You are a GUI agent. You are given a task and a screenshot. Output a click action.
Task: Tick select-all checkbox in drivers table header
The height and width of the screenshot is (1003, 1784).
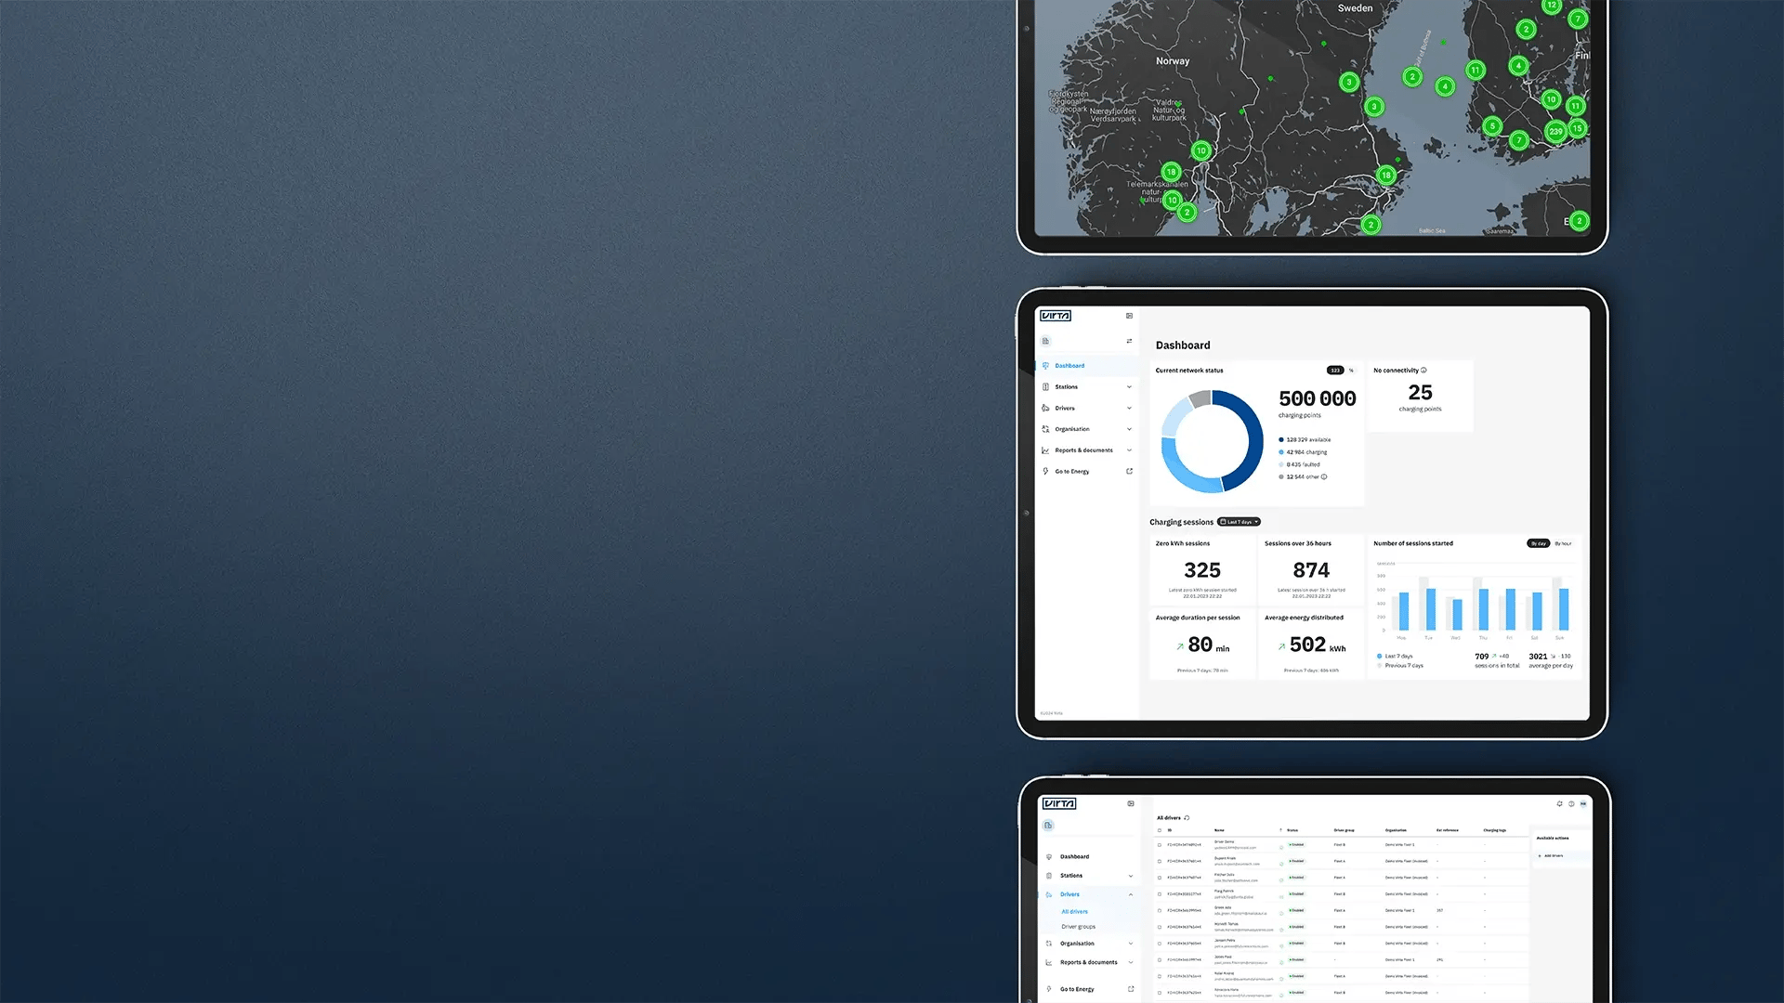(x=1160, y=830)
